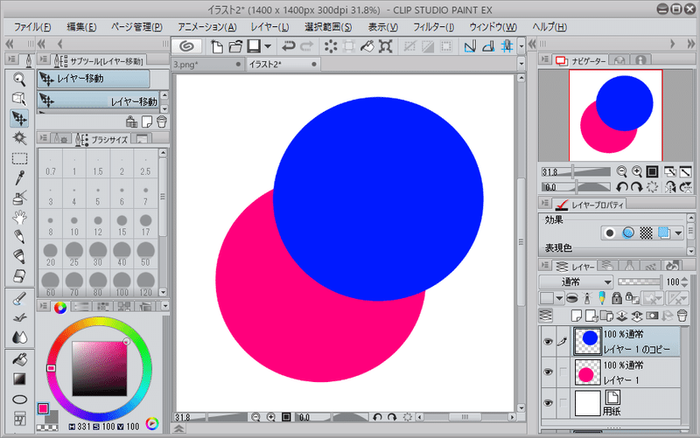The image size is (700, 438).
Task: Click the canvas horizontal scrollbar
Action: (465, 417)
